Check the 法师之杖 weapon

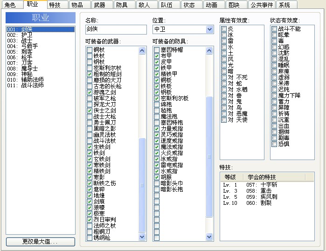click(90, 226)
